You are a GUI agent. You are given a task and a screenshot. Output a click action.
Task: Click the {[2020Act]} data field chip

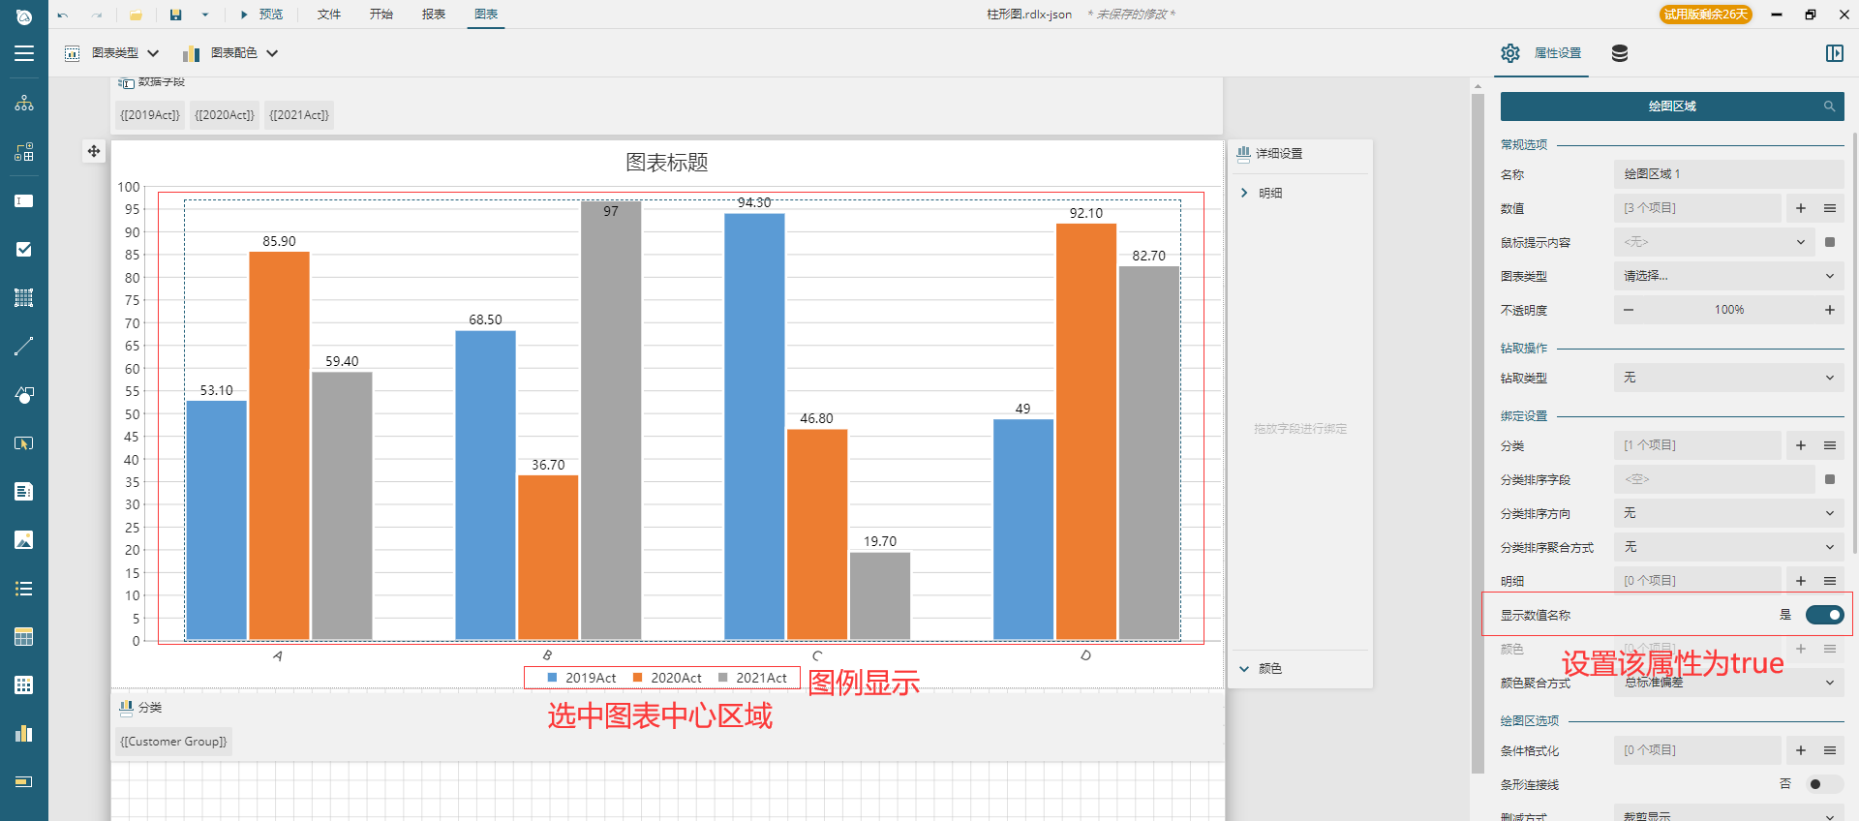225,115
